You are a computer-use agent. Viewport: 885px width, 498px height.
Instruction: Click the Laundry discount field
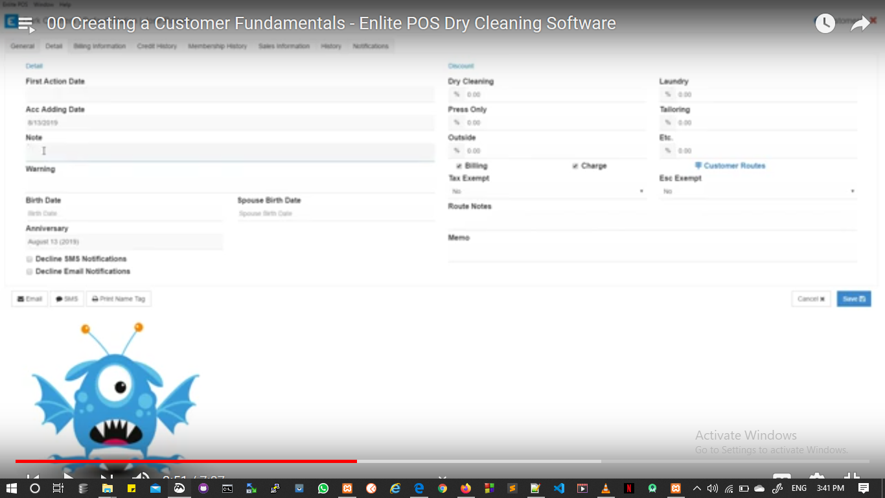tap(766, 95)
